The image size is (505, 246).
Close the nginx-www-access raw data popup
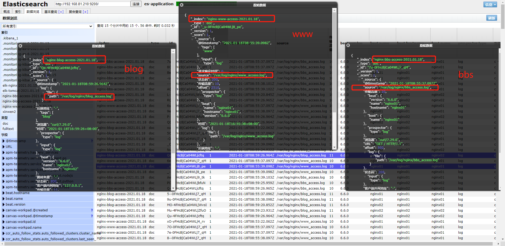pos(181,5)
